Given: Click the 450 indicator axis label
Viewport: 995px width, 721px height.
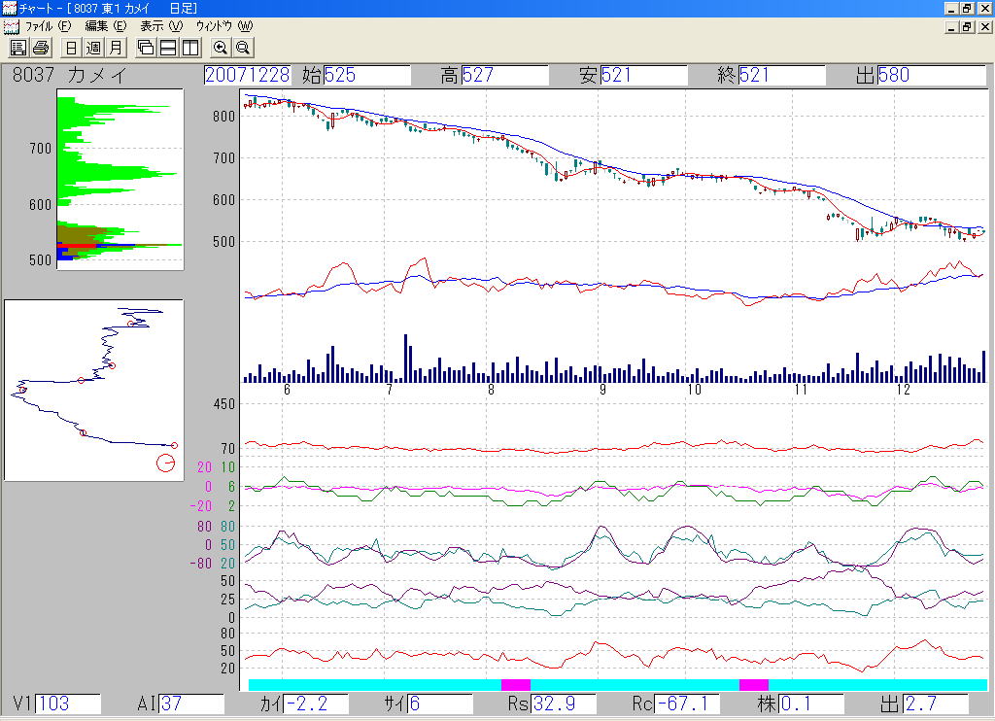Looking at the screenshot, I should coord(223,404).
